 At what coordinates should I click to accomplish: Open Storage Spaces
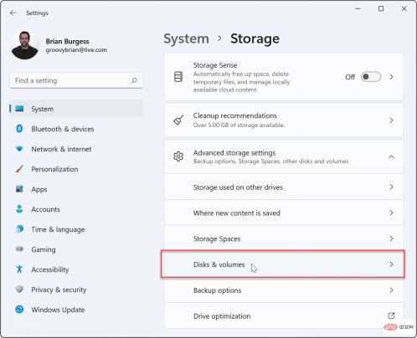point(284,238)
